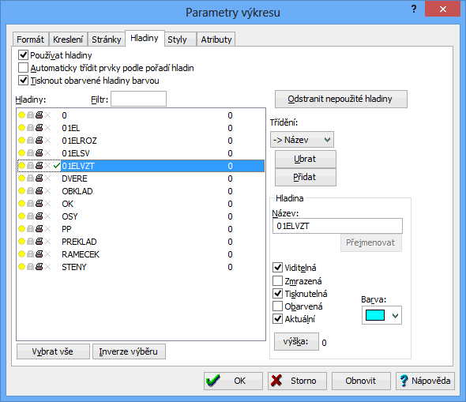The height and width of the screenshot is (402, 466).
Task: Toggle yellow bulb icon of layer STENY
Action: point(21,267)
